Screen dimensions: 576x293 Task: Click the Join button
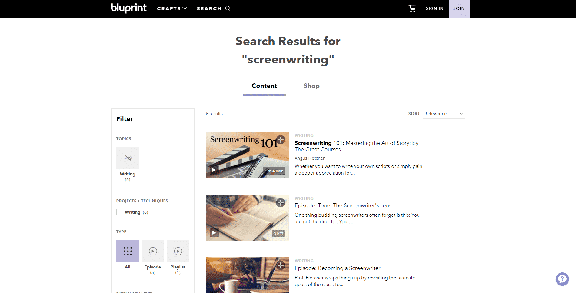coord(459,8)
